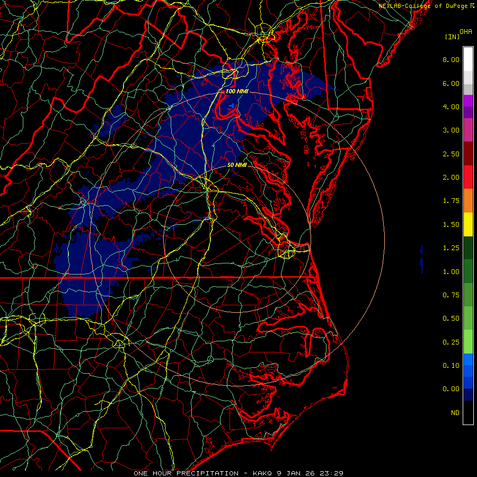Click the 0.75 legend value

pyautogui.click(x=451, y=295)
